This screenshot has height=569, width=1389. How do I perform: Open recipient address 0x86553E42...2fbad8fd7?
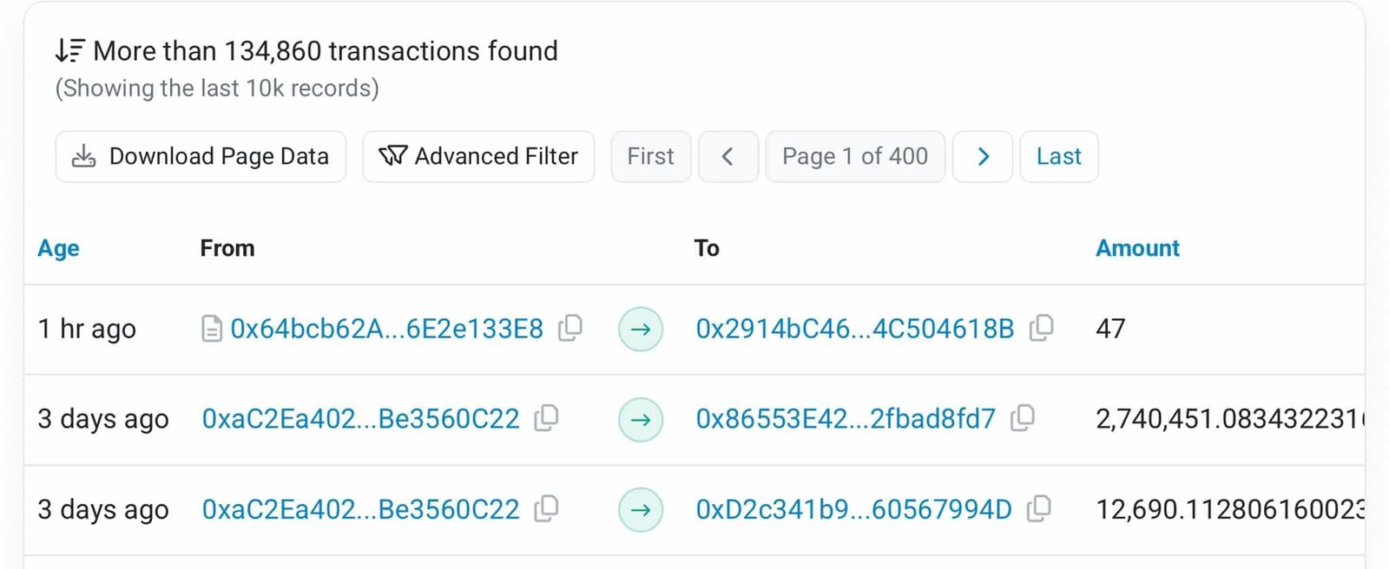(846, 419)
